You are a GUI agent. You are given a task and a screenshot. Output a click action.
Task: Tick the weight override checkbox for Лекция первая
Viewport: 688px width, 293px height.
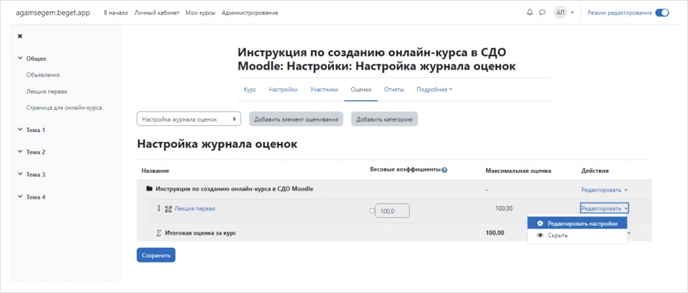coord(372,211)
